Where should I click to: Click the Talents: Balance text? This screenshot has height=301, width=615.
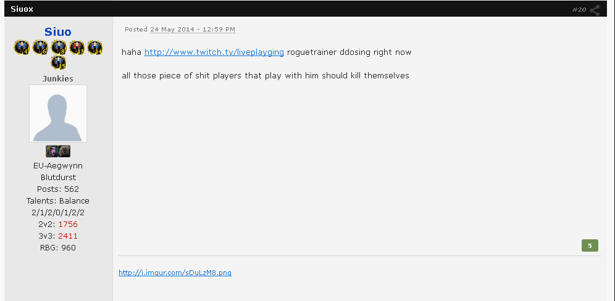pyautogui.click(x=58, y=200)
